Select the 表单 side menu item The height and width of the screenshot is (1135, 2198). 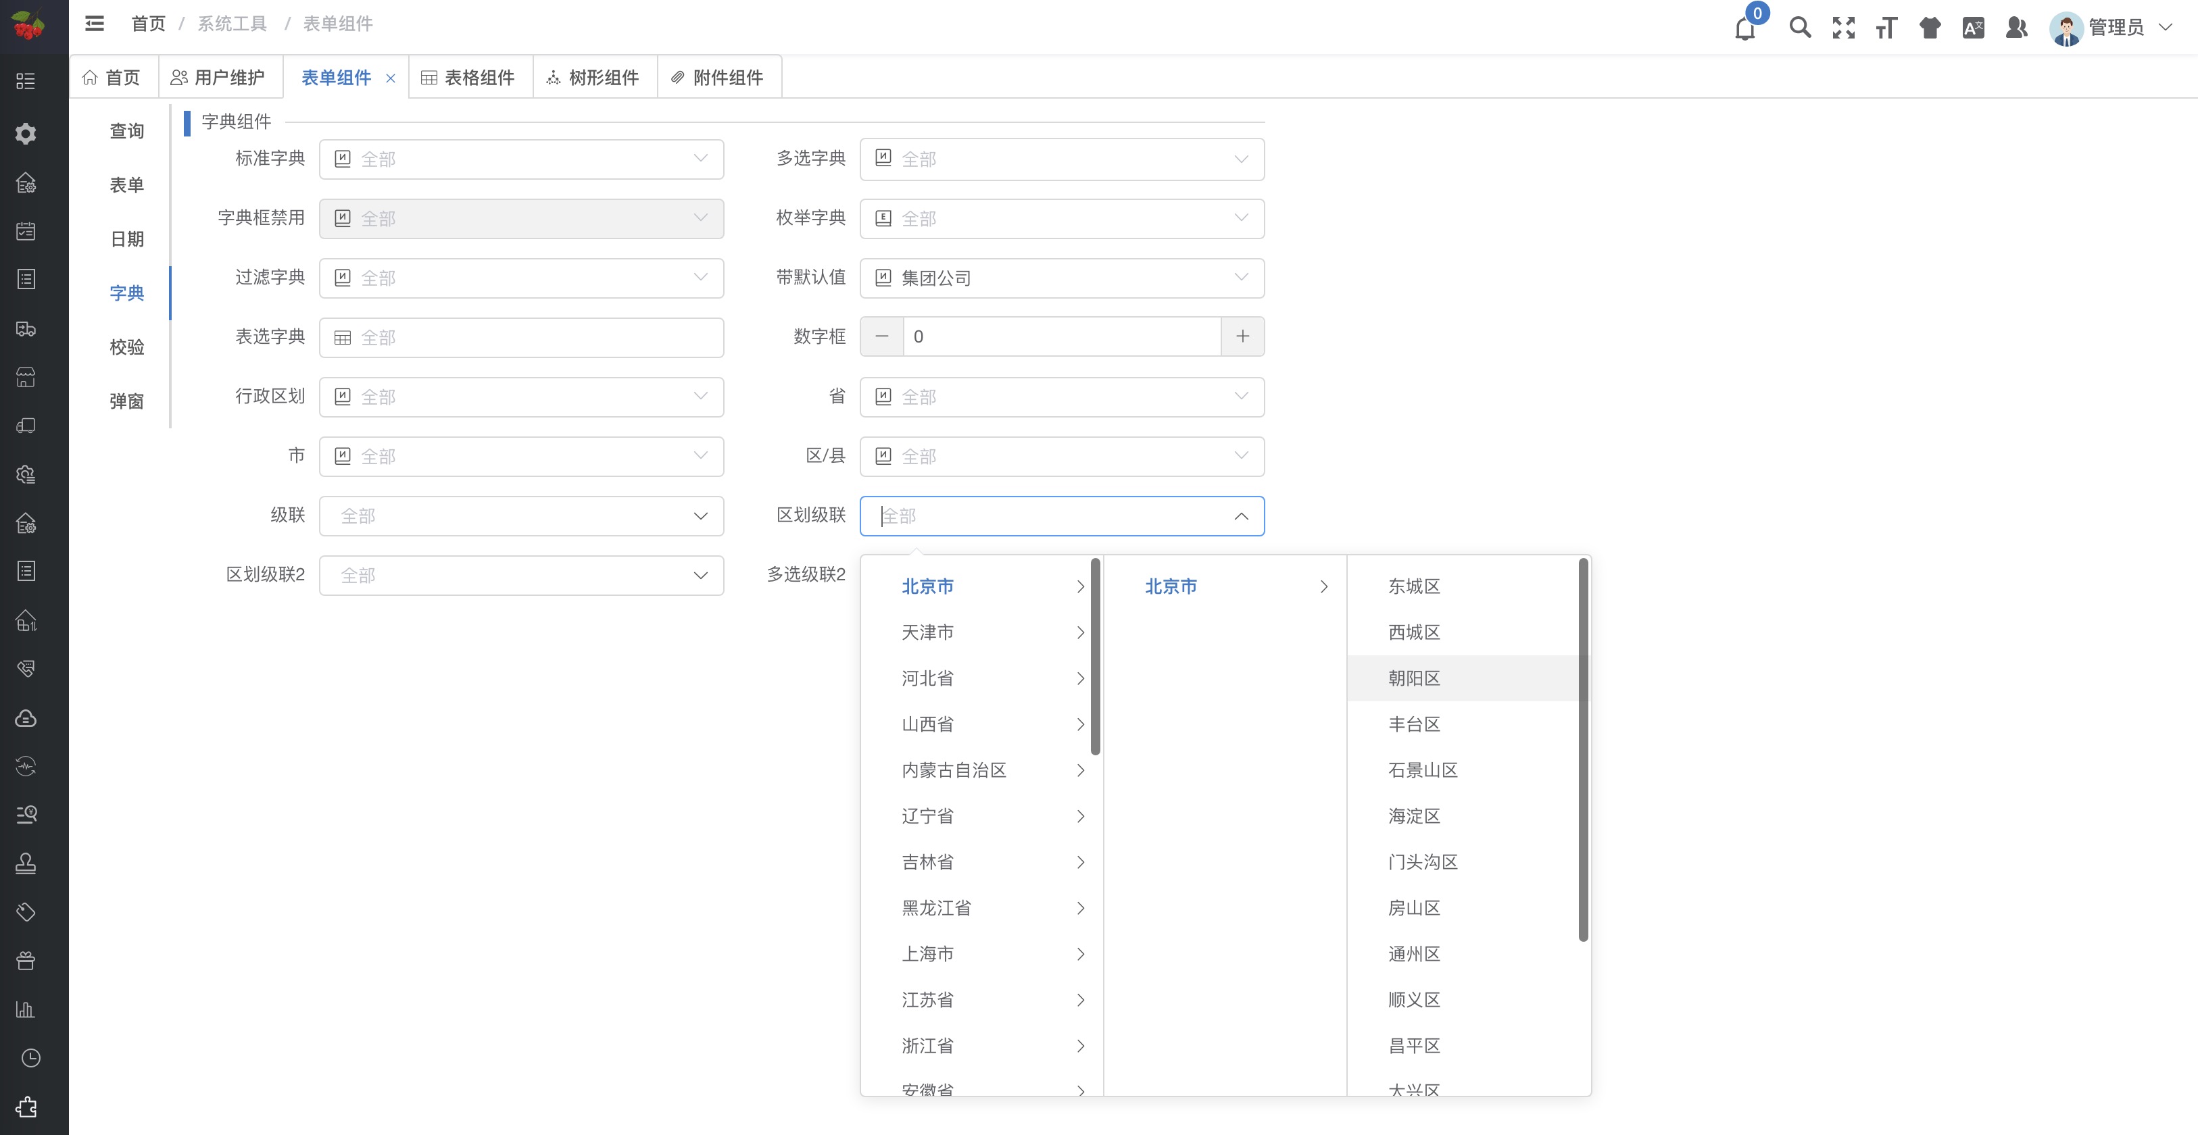pyautogui.click(x=127, y=185)
